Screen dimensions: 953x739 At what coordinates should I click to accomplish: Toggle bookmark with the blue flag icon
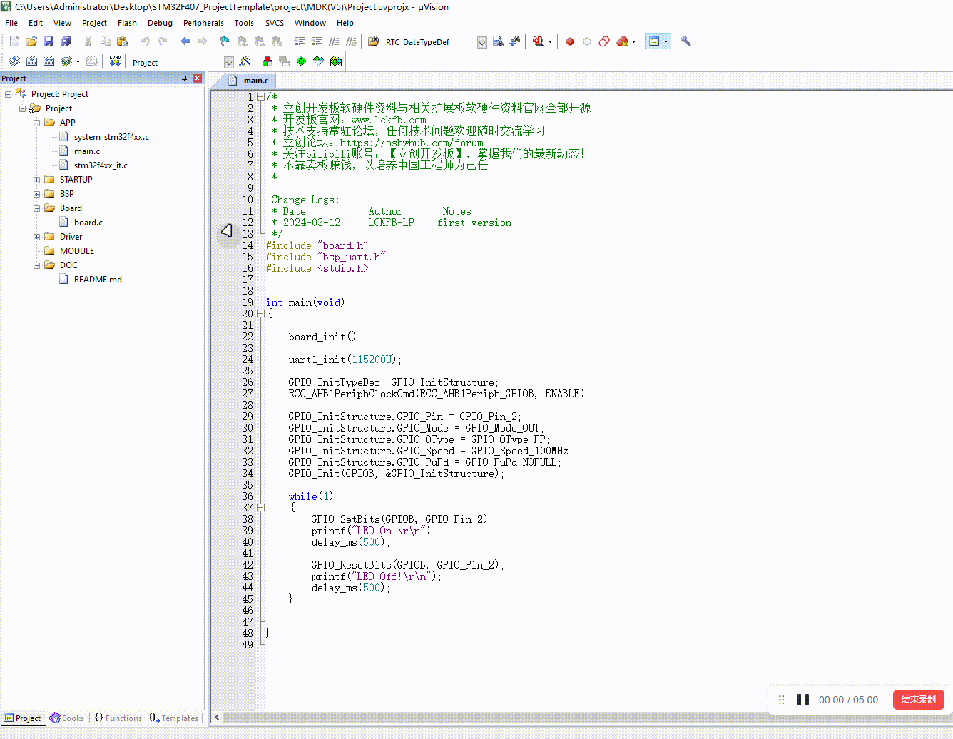point(225,41)
